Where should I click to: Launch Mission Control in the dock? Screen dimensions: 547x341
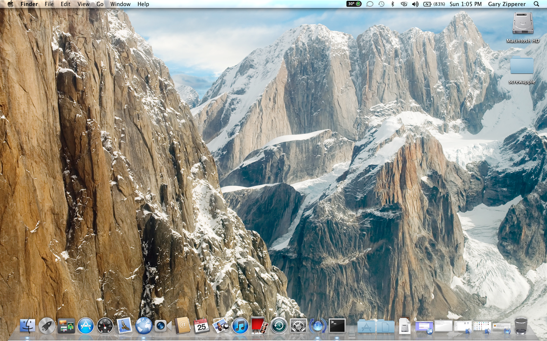[x=66, y=326]
